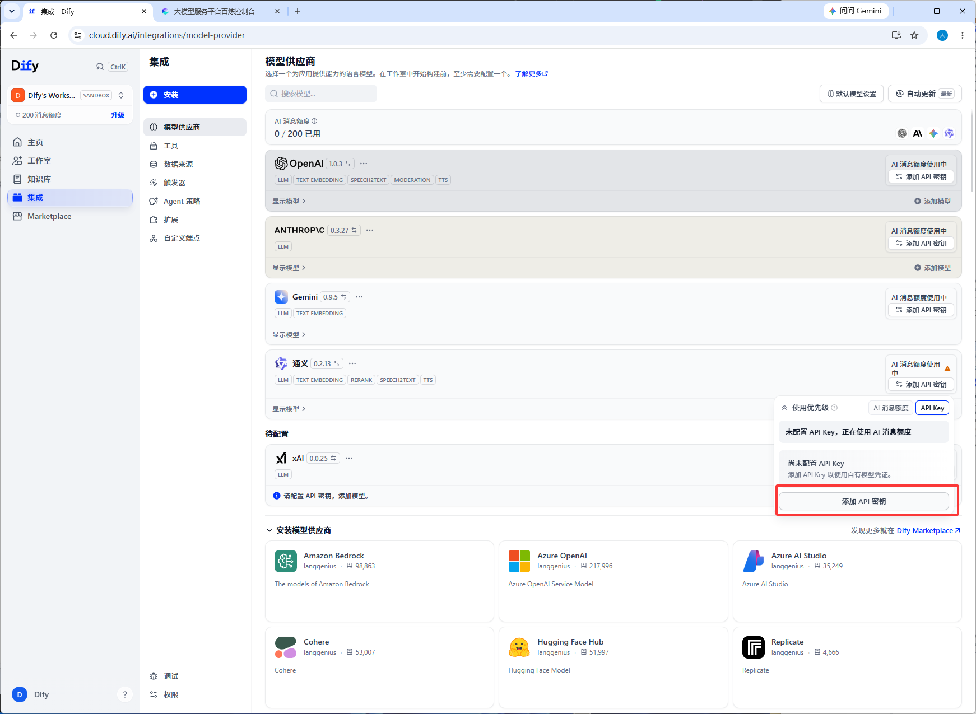This screenshot has width=976, height=714.
Task: Open the Dify's Works workspace switcher
Action: 70,95
